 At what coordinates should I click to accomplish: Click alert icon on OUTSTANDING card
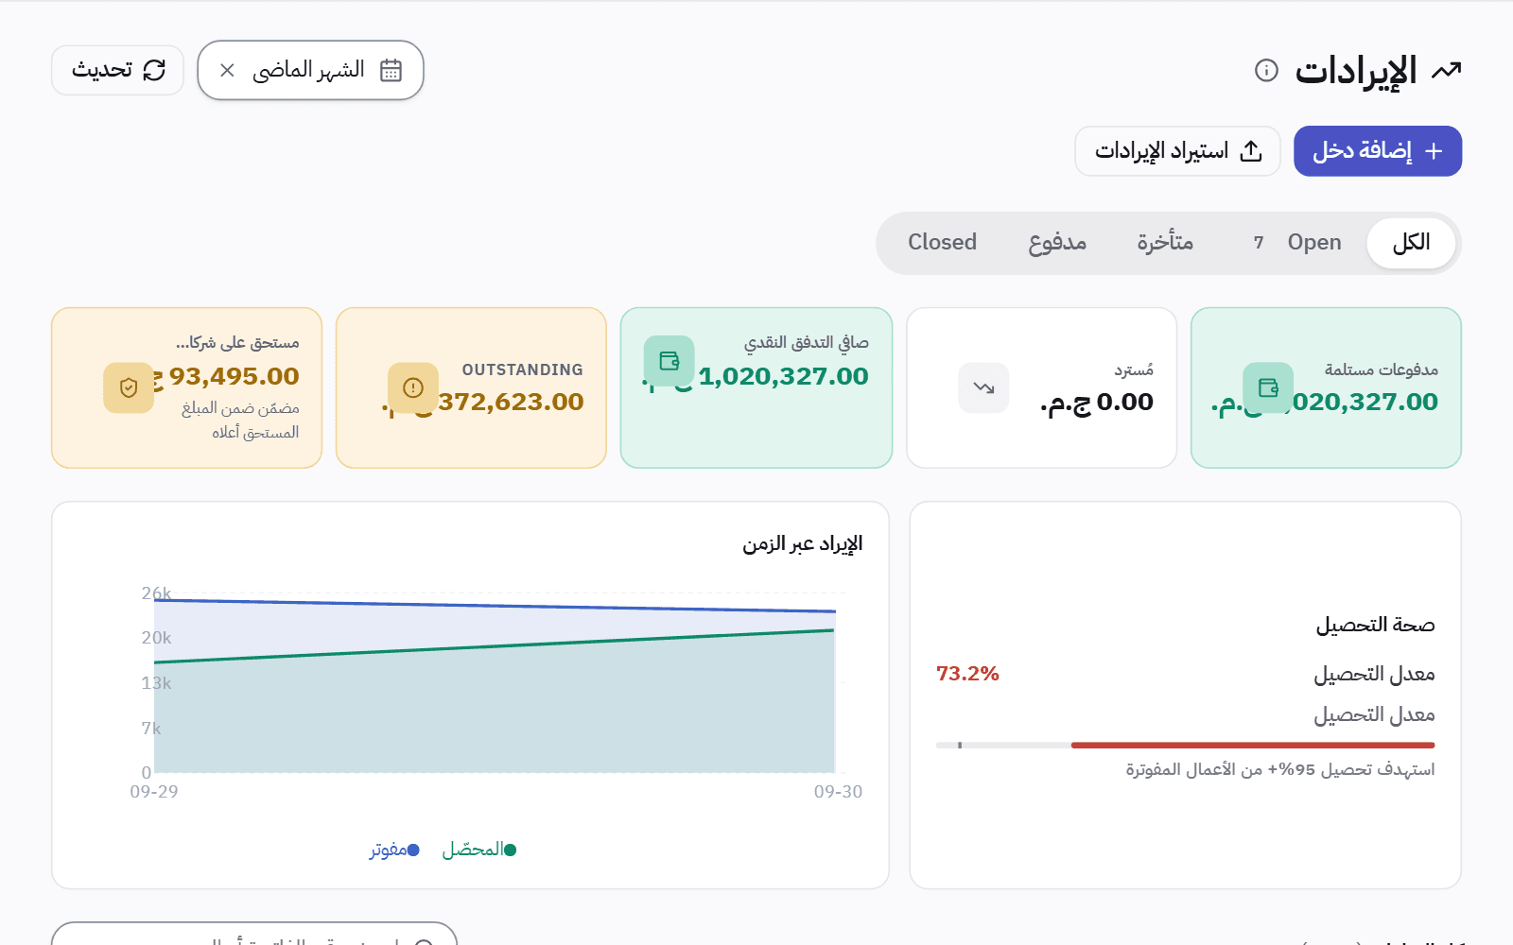(413, 387)
